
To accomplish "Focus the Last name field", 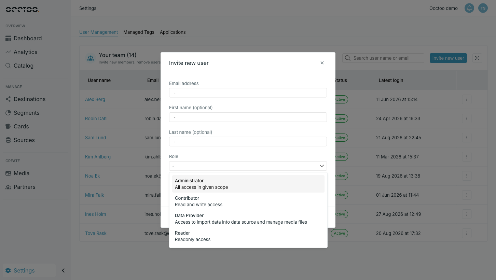I will coord(248,141).
